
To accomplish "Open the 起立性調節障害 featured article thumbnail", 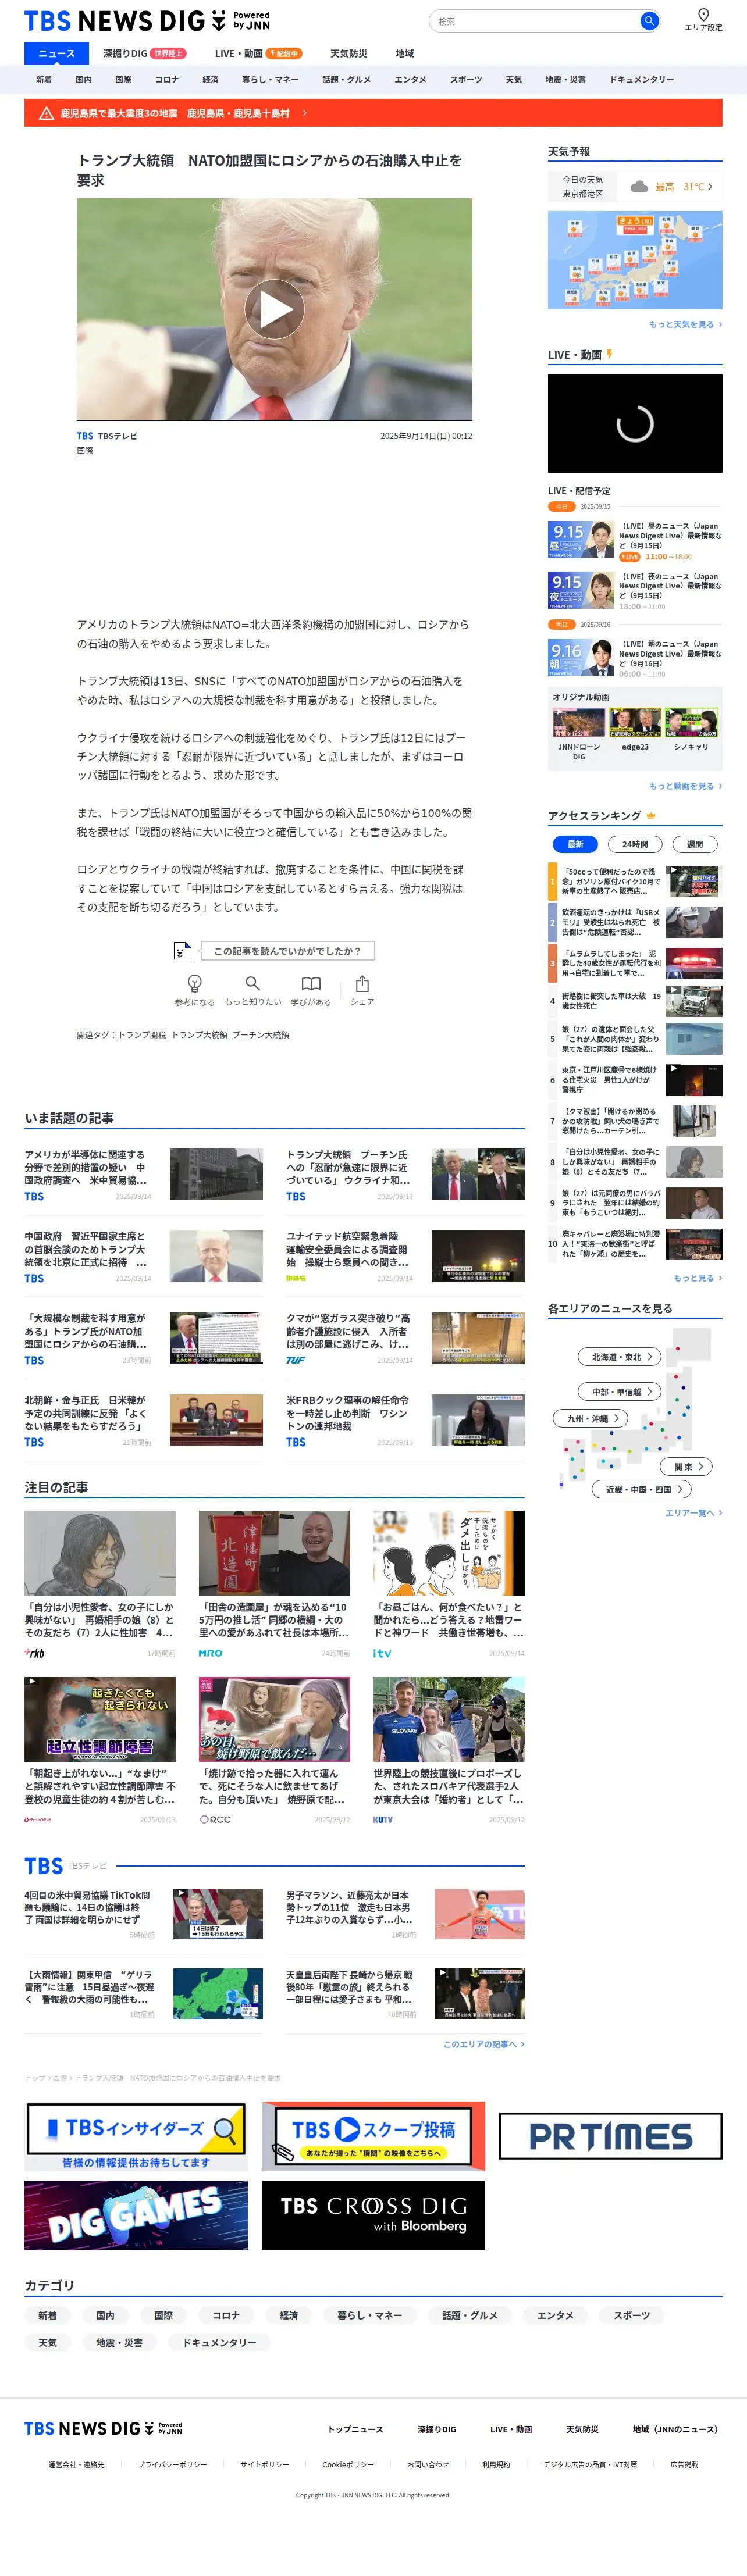I will (100, 1720).
